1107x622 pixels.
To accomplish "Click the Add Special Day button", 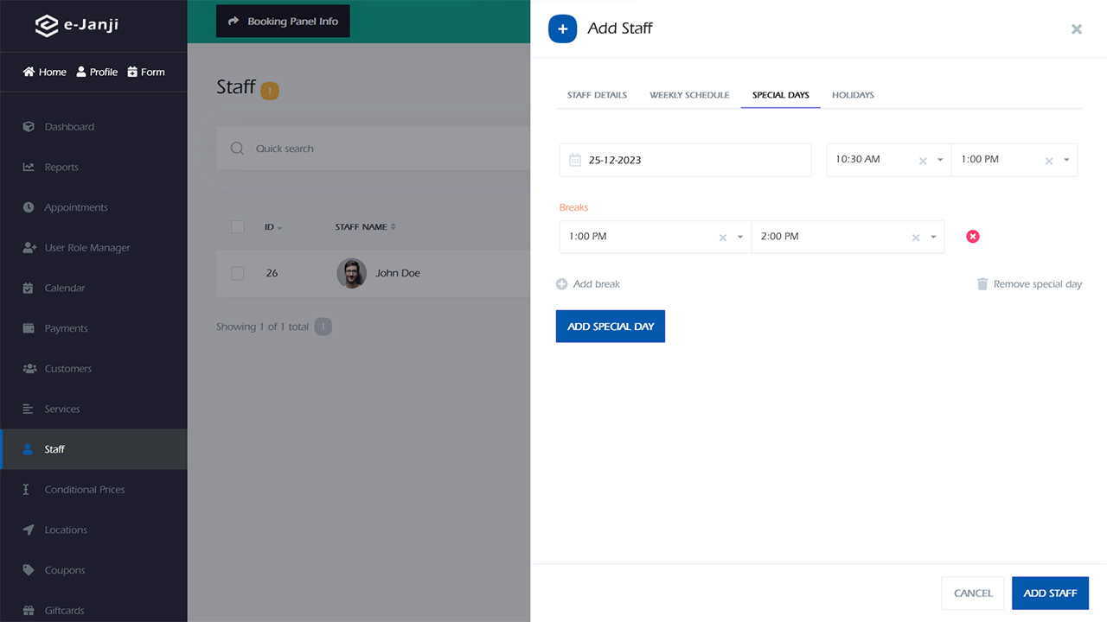I will [x=611, y=327].
